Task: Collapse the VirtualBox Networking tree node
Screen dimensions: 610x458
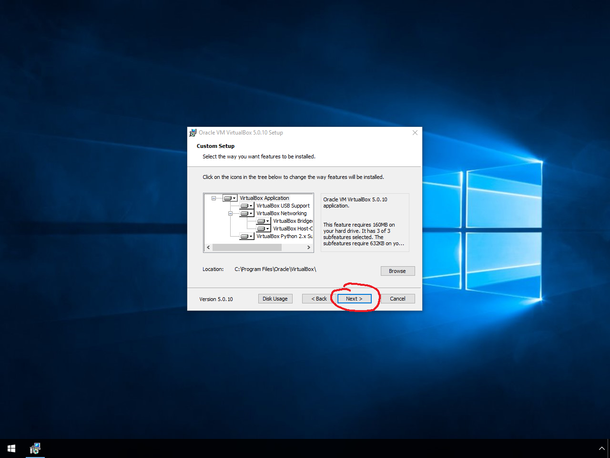Action: (x=230, y=213)
